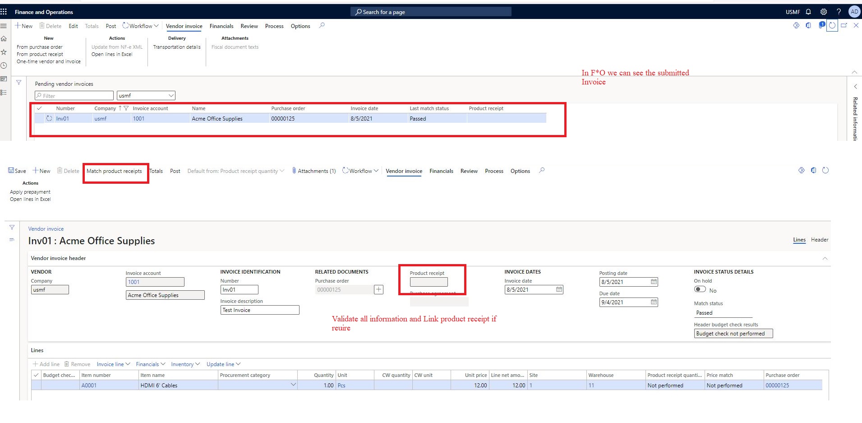
Task: Expand the Invoice line menu
Action: [x=113, y=364]
